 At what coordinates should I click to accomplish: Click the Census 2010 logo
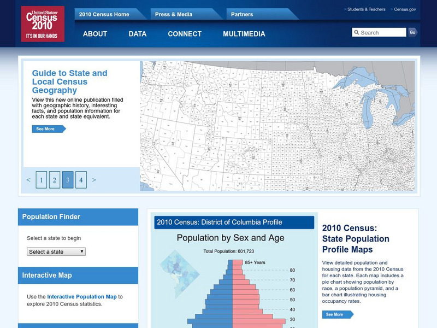coord(43,24)
